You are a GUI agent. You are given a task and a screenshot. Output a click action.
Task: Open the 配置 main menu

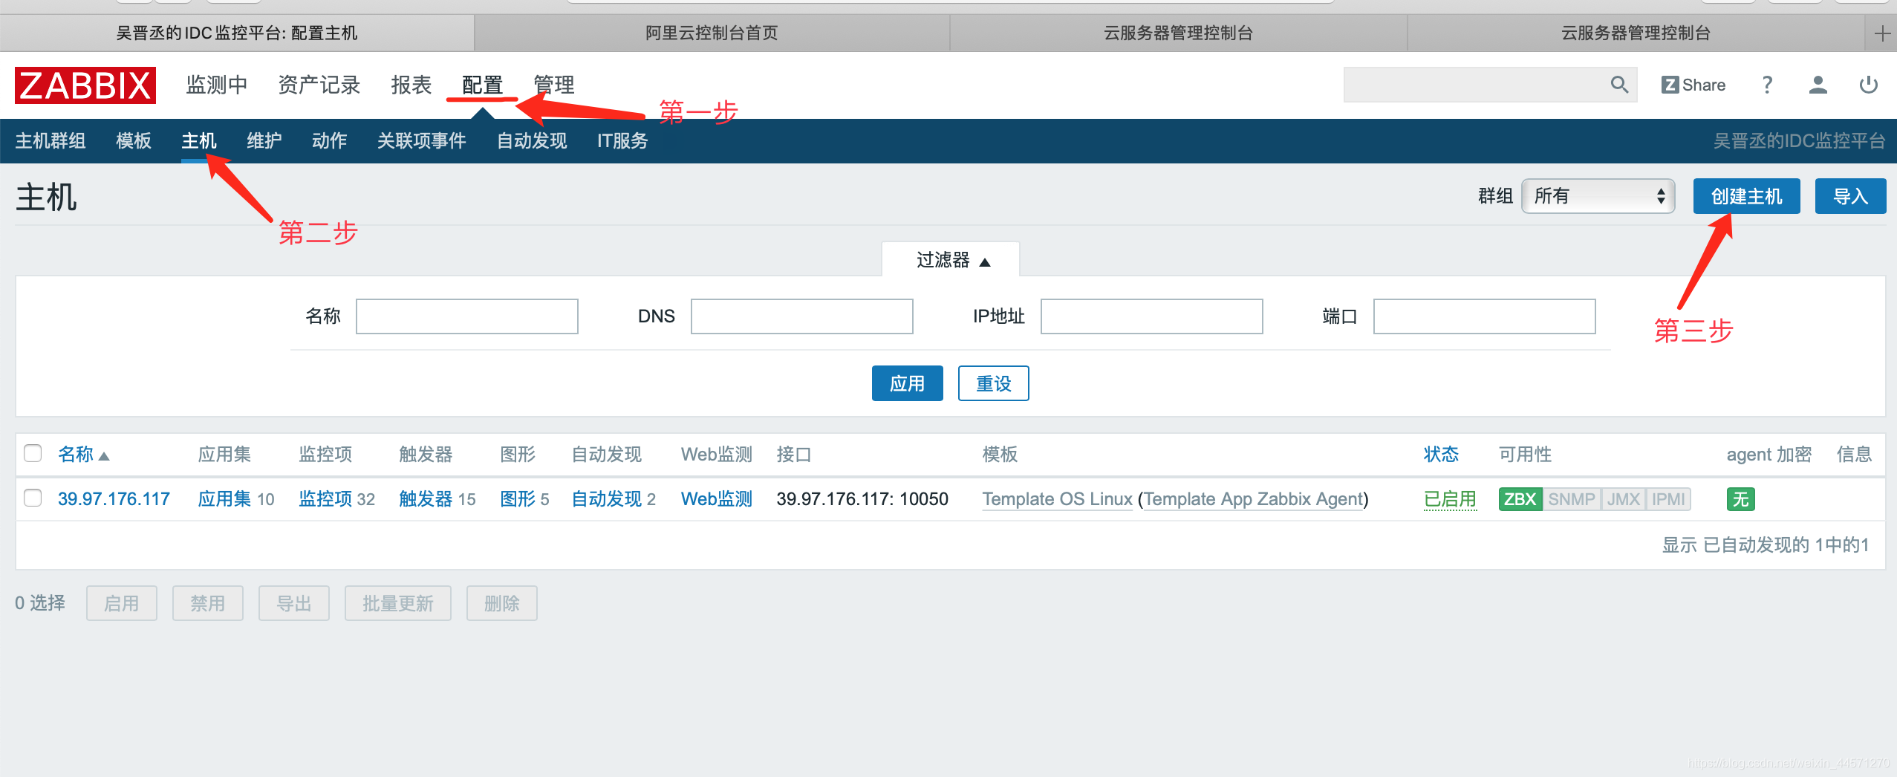point(482,85)
